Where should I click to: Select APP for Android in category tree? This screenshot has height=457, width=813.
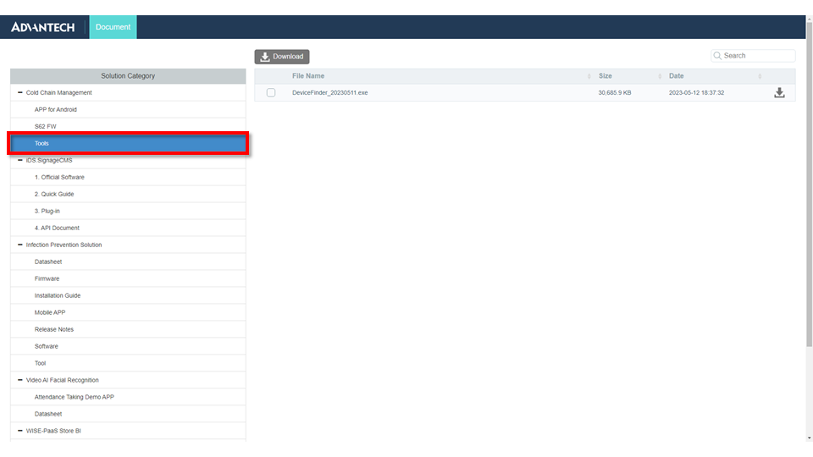coord(56,110)
